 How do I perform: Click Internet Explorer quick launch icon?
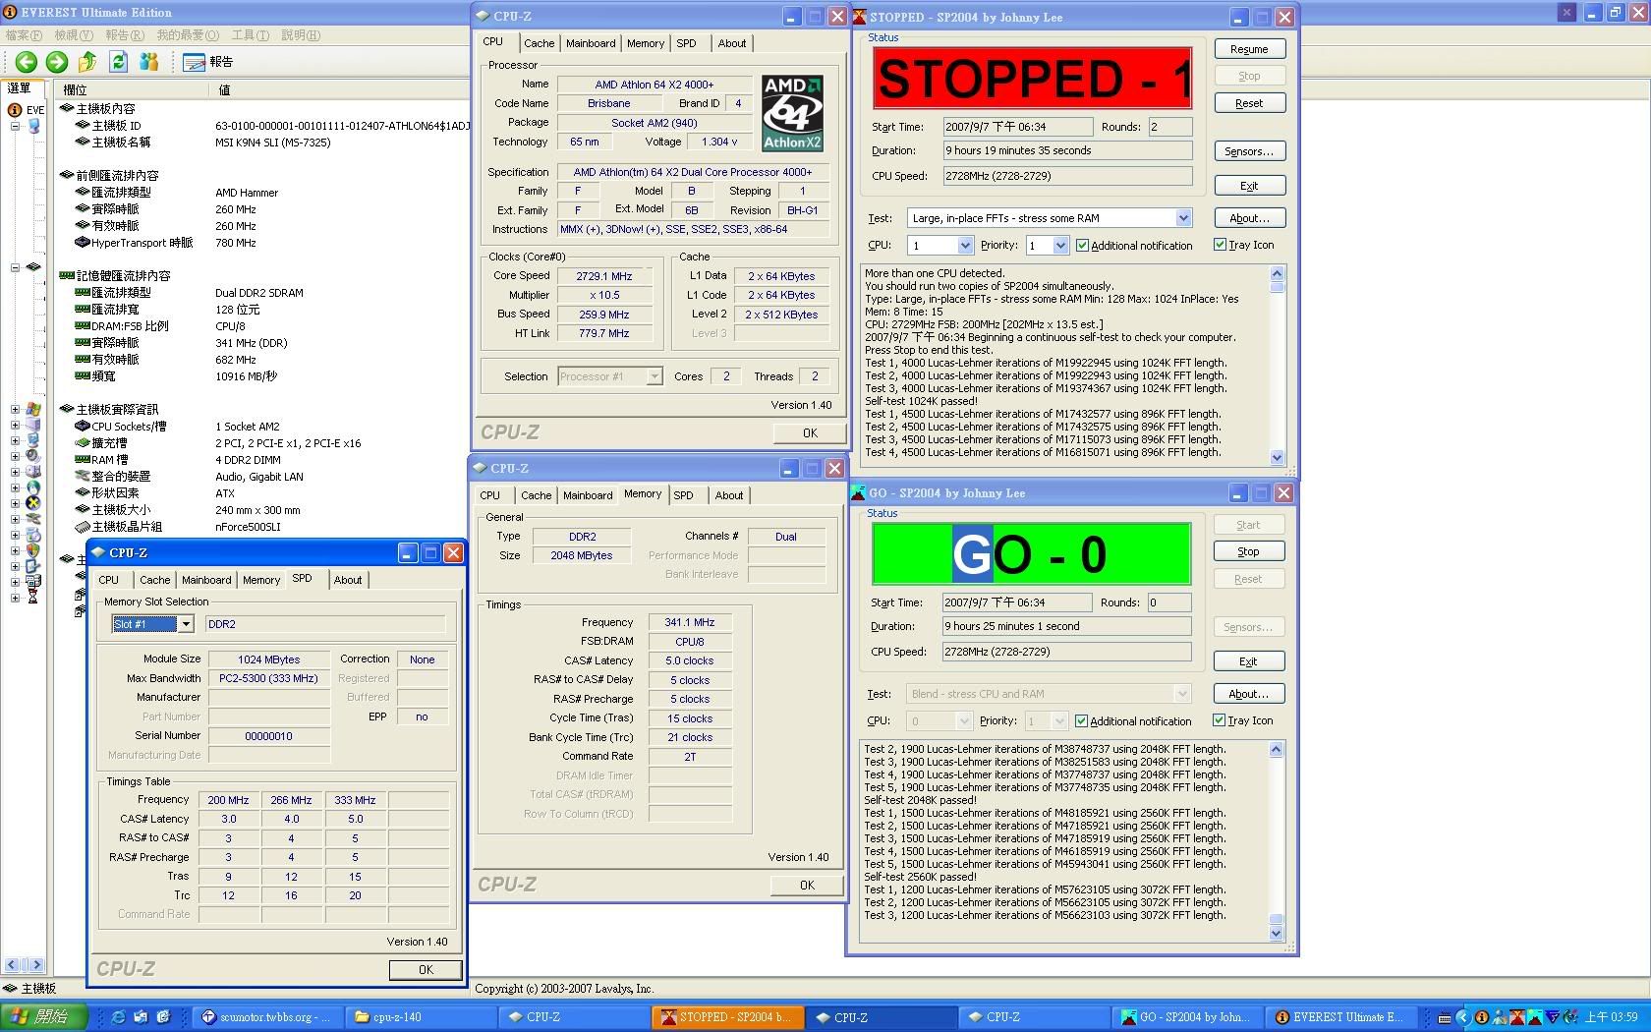coord(118,1017)
